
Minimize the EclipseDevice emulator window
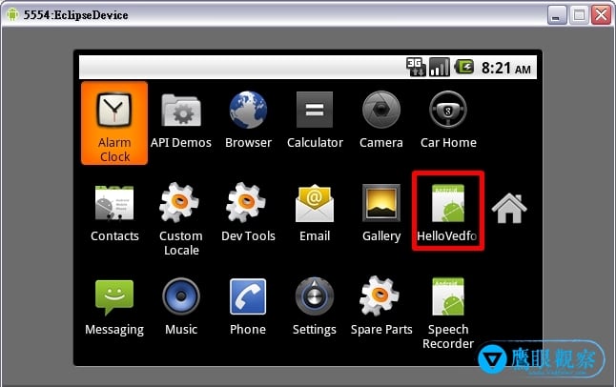click(x=557, y=15)
